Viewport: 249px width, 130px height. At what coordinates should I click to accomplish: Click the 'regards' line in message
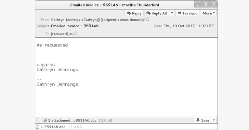[46, 65]
